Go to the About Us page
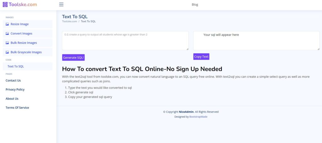 12,99
